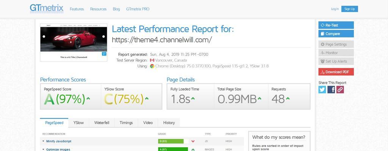Click Chrome browser icon in Using row
Viewport: 388px width, 151px height.
[152, 66]
